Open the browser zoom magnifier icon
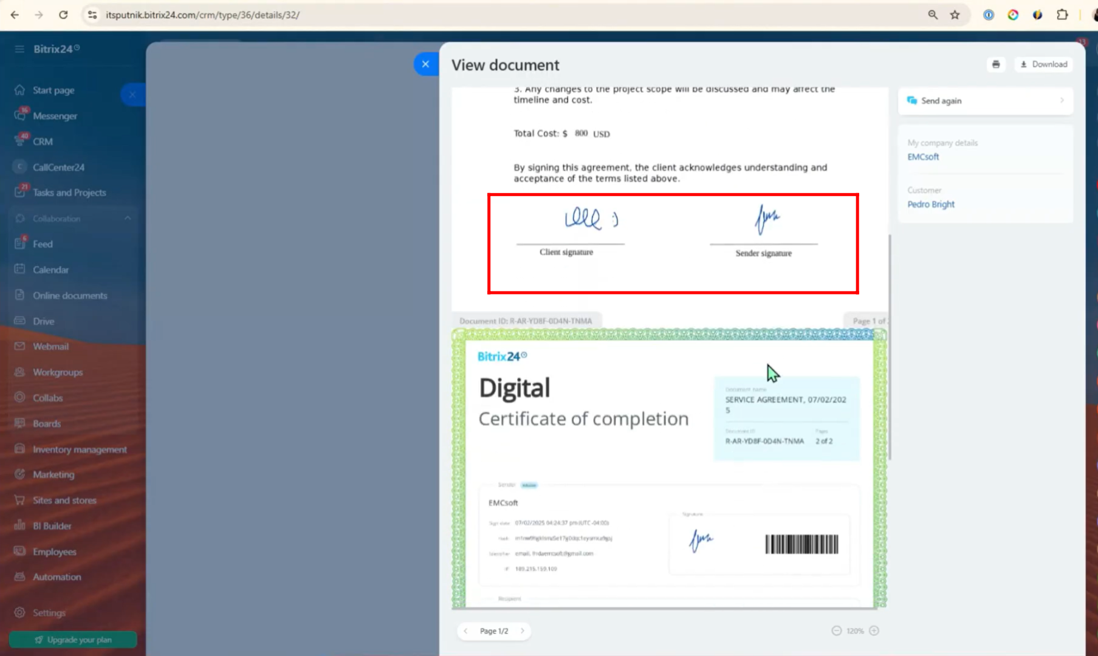The image size is (1098, 656). coord(933,15)
